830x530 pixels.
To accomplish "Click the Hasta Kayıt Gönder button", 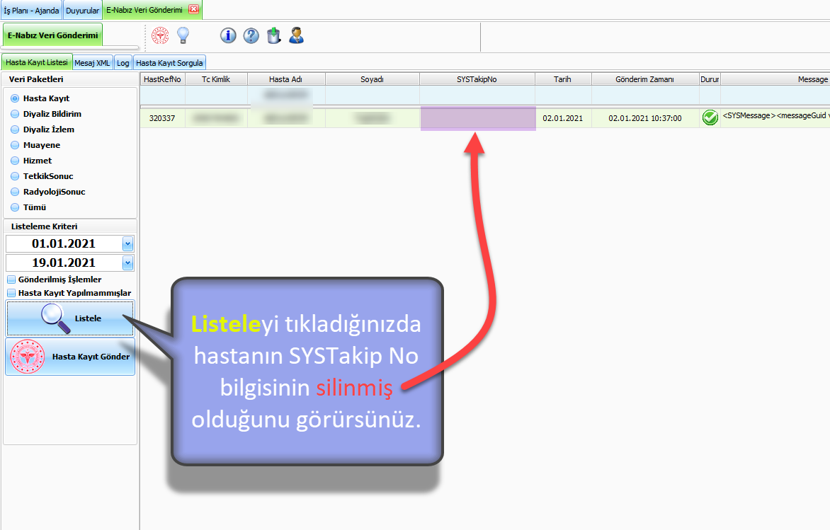I will coord(70,357).
